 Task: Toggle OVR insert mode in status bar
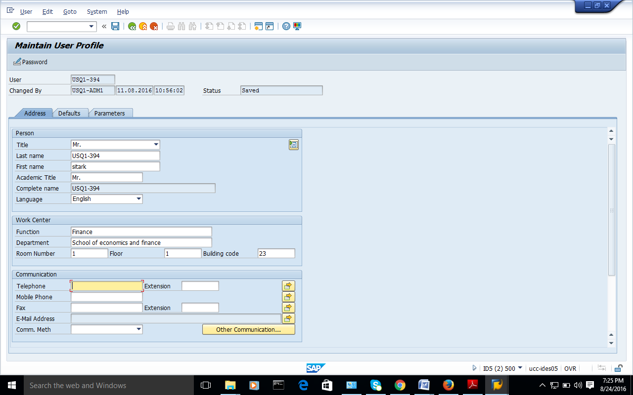click(570, 368)
